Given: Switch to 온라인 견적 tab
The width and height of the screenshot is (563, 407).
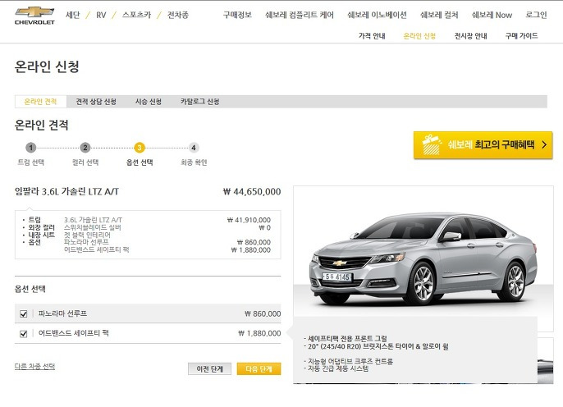Looking at the screenshot, I should [x=40, y=102].
